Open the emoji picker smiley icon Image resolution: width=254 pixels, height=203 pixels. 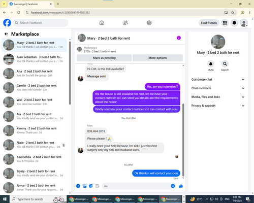pos(173,186)
